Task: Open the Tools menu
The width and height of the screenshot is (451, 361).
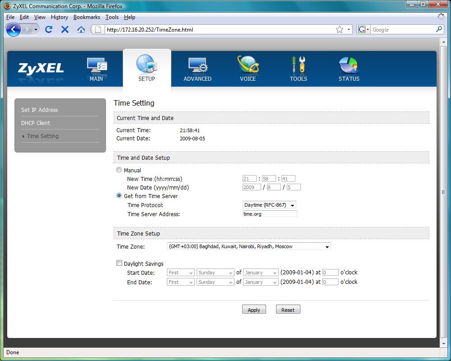Action: coord(112,17)
